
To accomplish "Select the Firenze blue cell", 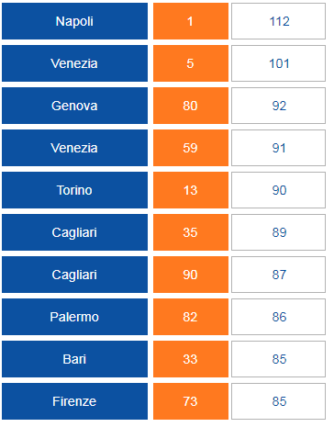I will [74, 401].
